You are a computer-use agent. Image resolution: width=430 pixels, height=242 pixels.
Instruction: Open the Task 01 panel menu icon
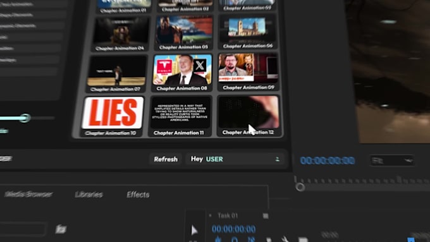click(266, 216)
